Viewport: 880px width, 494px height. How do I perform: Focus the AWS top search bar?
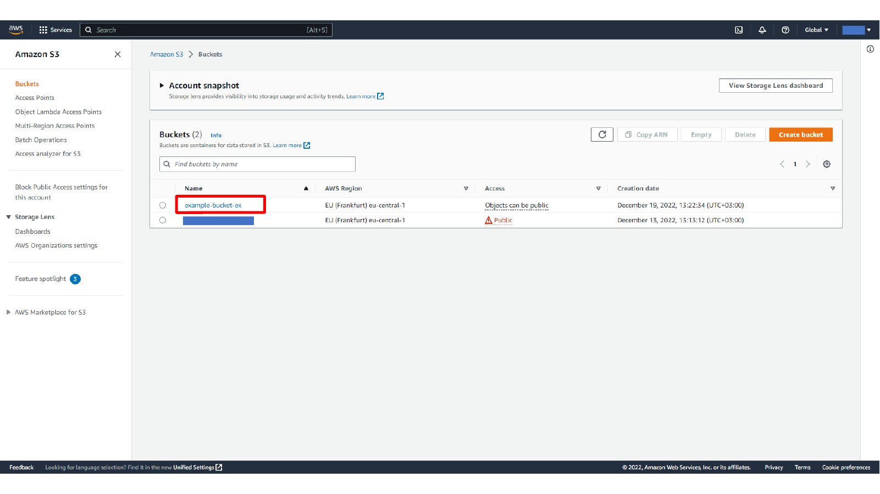click(206, 30)
